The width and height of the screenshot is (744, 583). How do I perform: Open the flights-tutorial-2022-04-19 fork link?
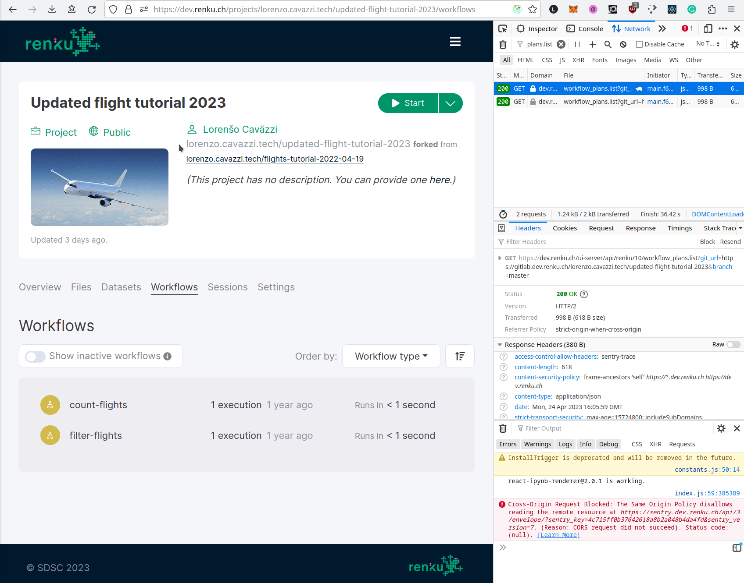[275, 159]
